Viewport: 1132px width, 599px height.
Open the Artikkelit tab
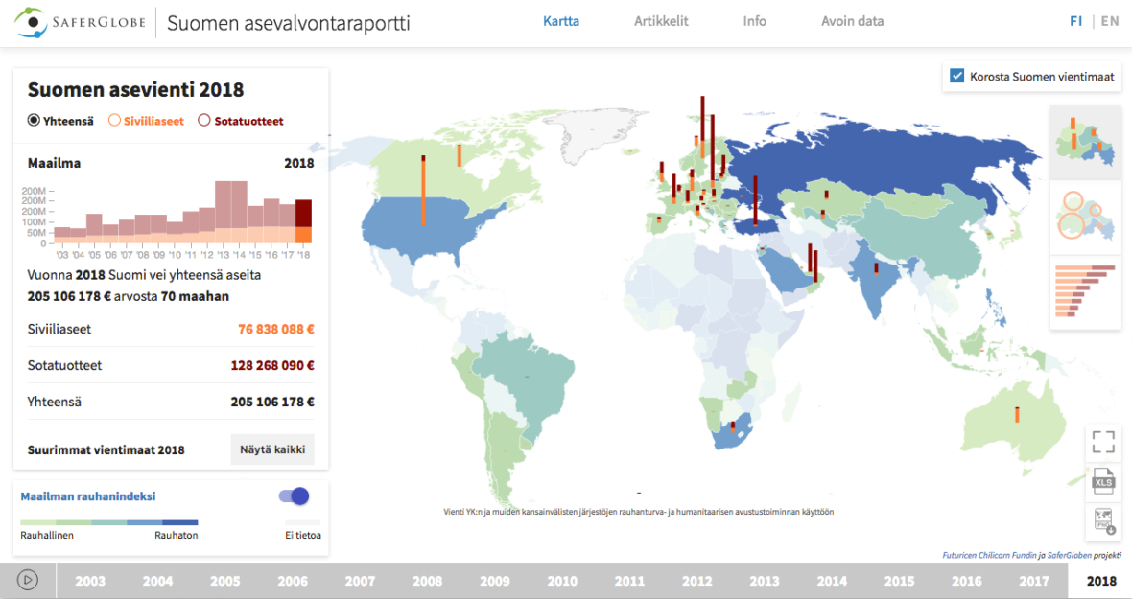pos(661,21)
